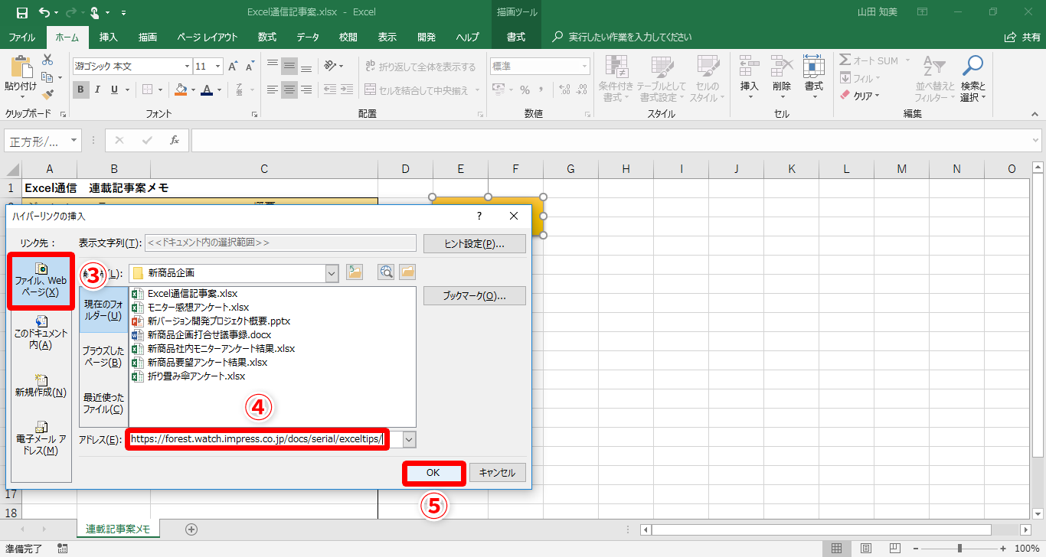
Task: Click the Paste clipboard icon
Action: (20, 67)
